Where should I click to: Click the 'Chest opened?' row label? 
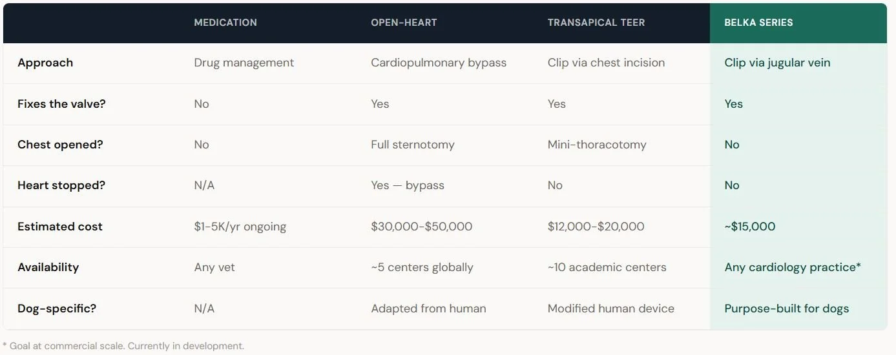pyautogui.click(x=60, y=145)
